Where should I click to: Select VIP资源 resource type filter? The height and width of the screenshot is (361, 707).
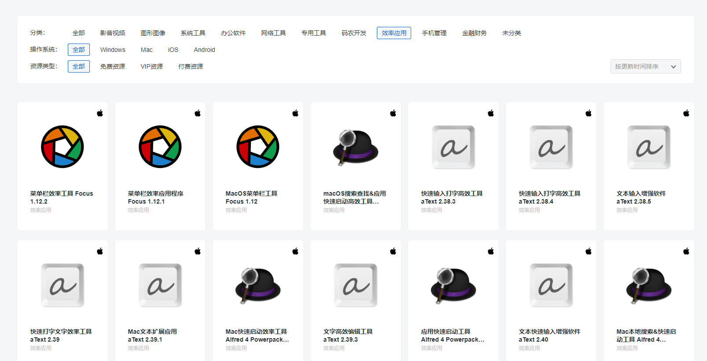point(152,66)
